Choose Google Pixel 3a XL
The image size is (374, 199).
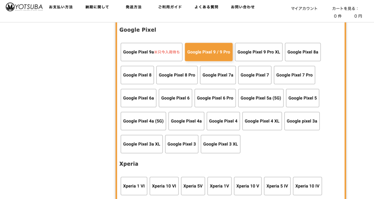tap(142, 144)
